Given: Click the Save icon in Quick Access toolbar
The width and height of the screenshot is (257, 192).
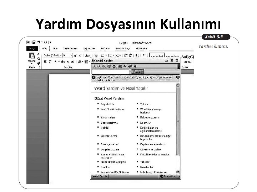Looking at the screenshot, I should click(34, 42).
